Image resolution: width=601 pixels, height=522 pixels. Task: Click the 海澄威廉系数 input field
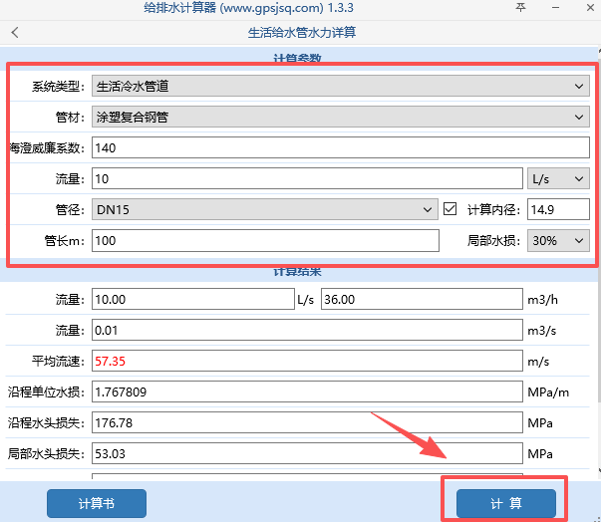click(340, 148)
